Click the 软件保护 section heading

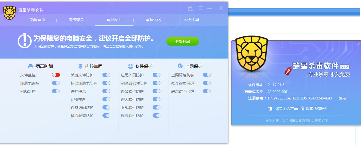click(144, 66)
